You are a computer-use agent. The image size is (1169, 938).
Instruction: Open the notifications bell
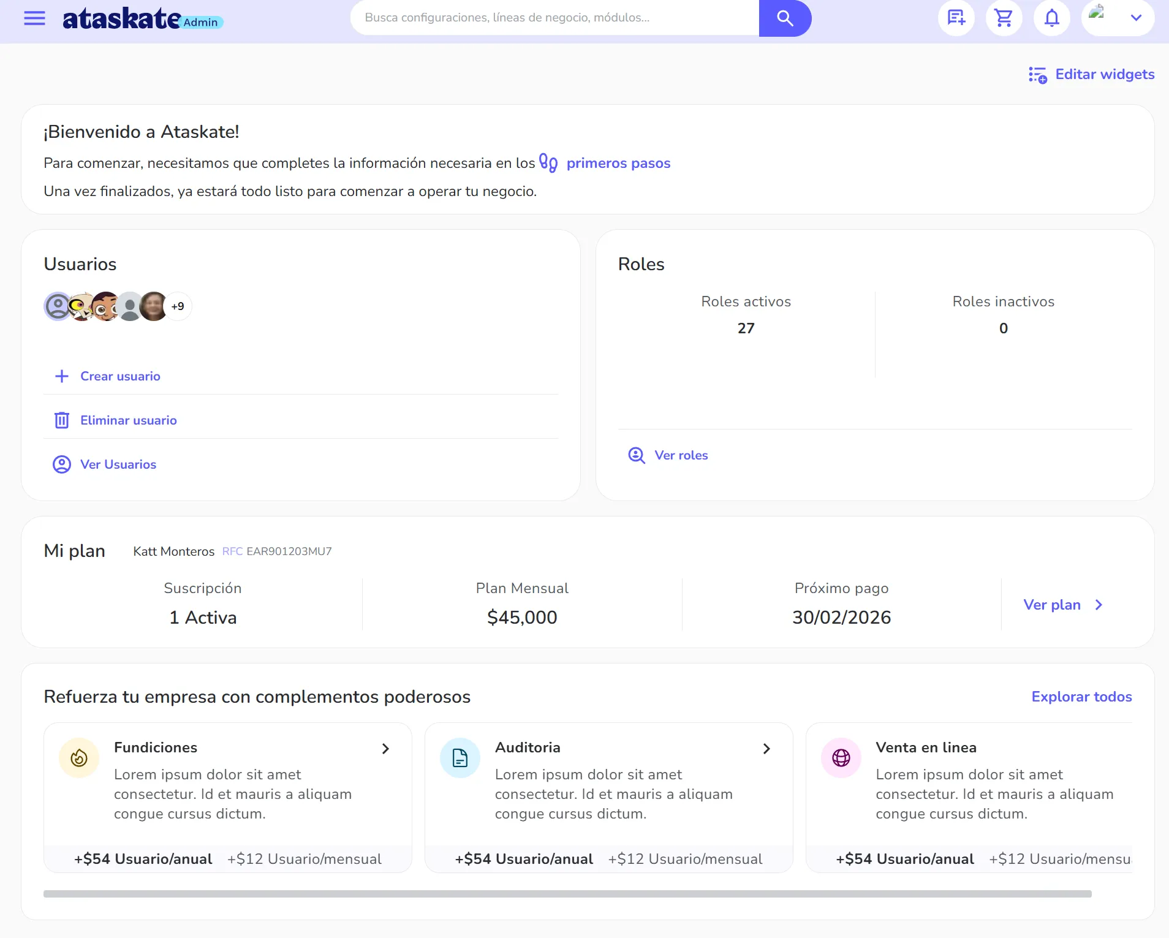point(1051,18)
